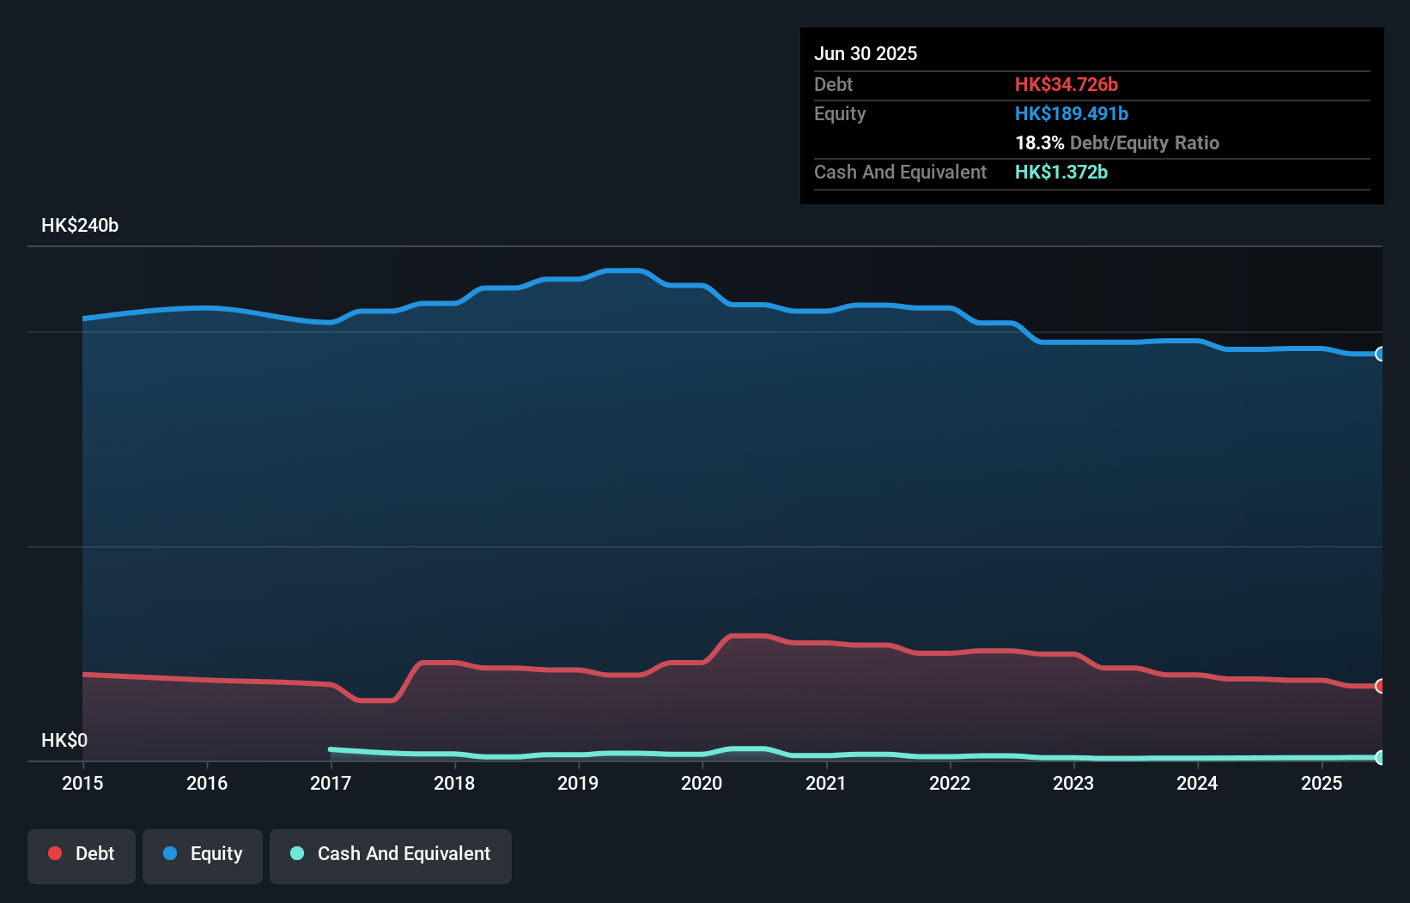Viewport: 1410px width, 903px height.
Task: Click the 2019 peak of the Equity line
Action: click(x=623, y=270)
